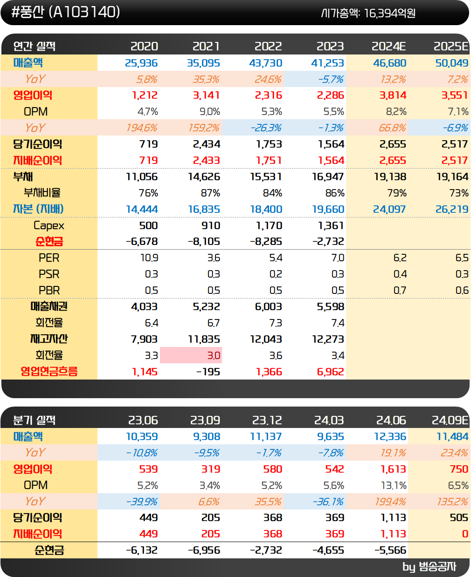Image resolution: width=471 pixels, height=577 pixels.
Task: Select the 24.06 quarterly revenue 12,336
Action: [390, 436]
